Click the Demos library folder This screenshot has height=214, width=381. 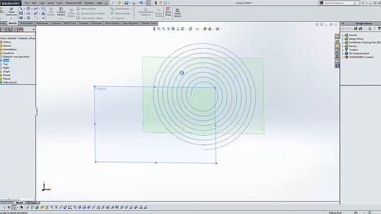pos(352,46)
